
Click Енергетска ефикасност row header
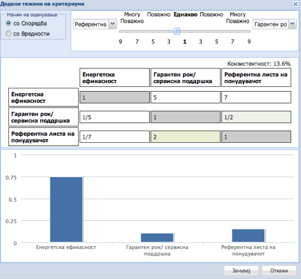(43, 98)
